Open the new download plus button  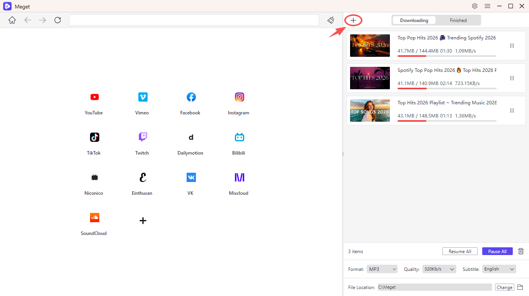(x=353, y=20)
